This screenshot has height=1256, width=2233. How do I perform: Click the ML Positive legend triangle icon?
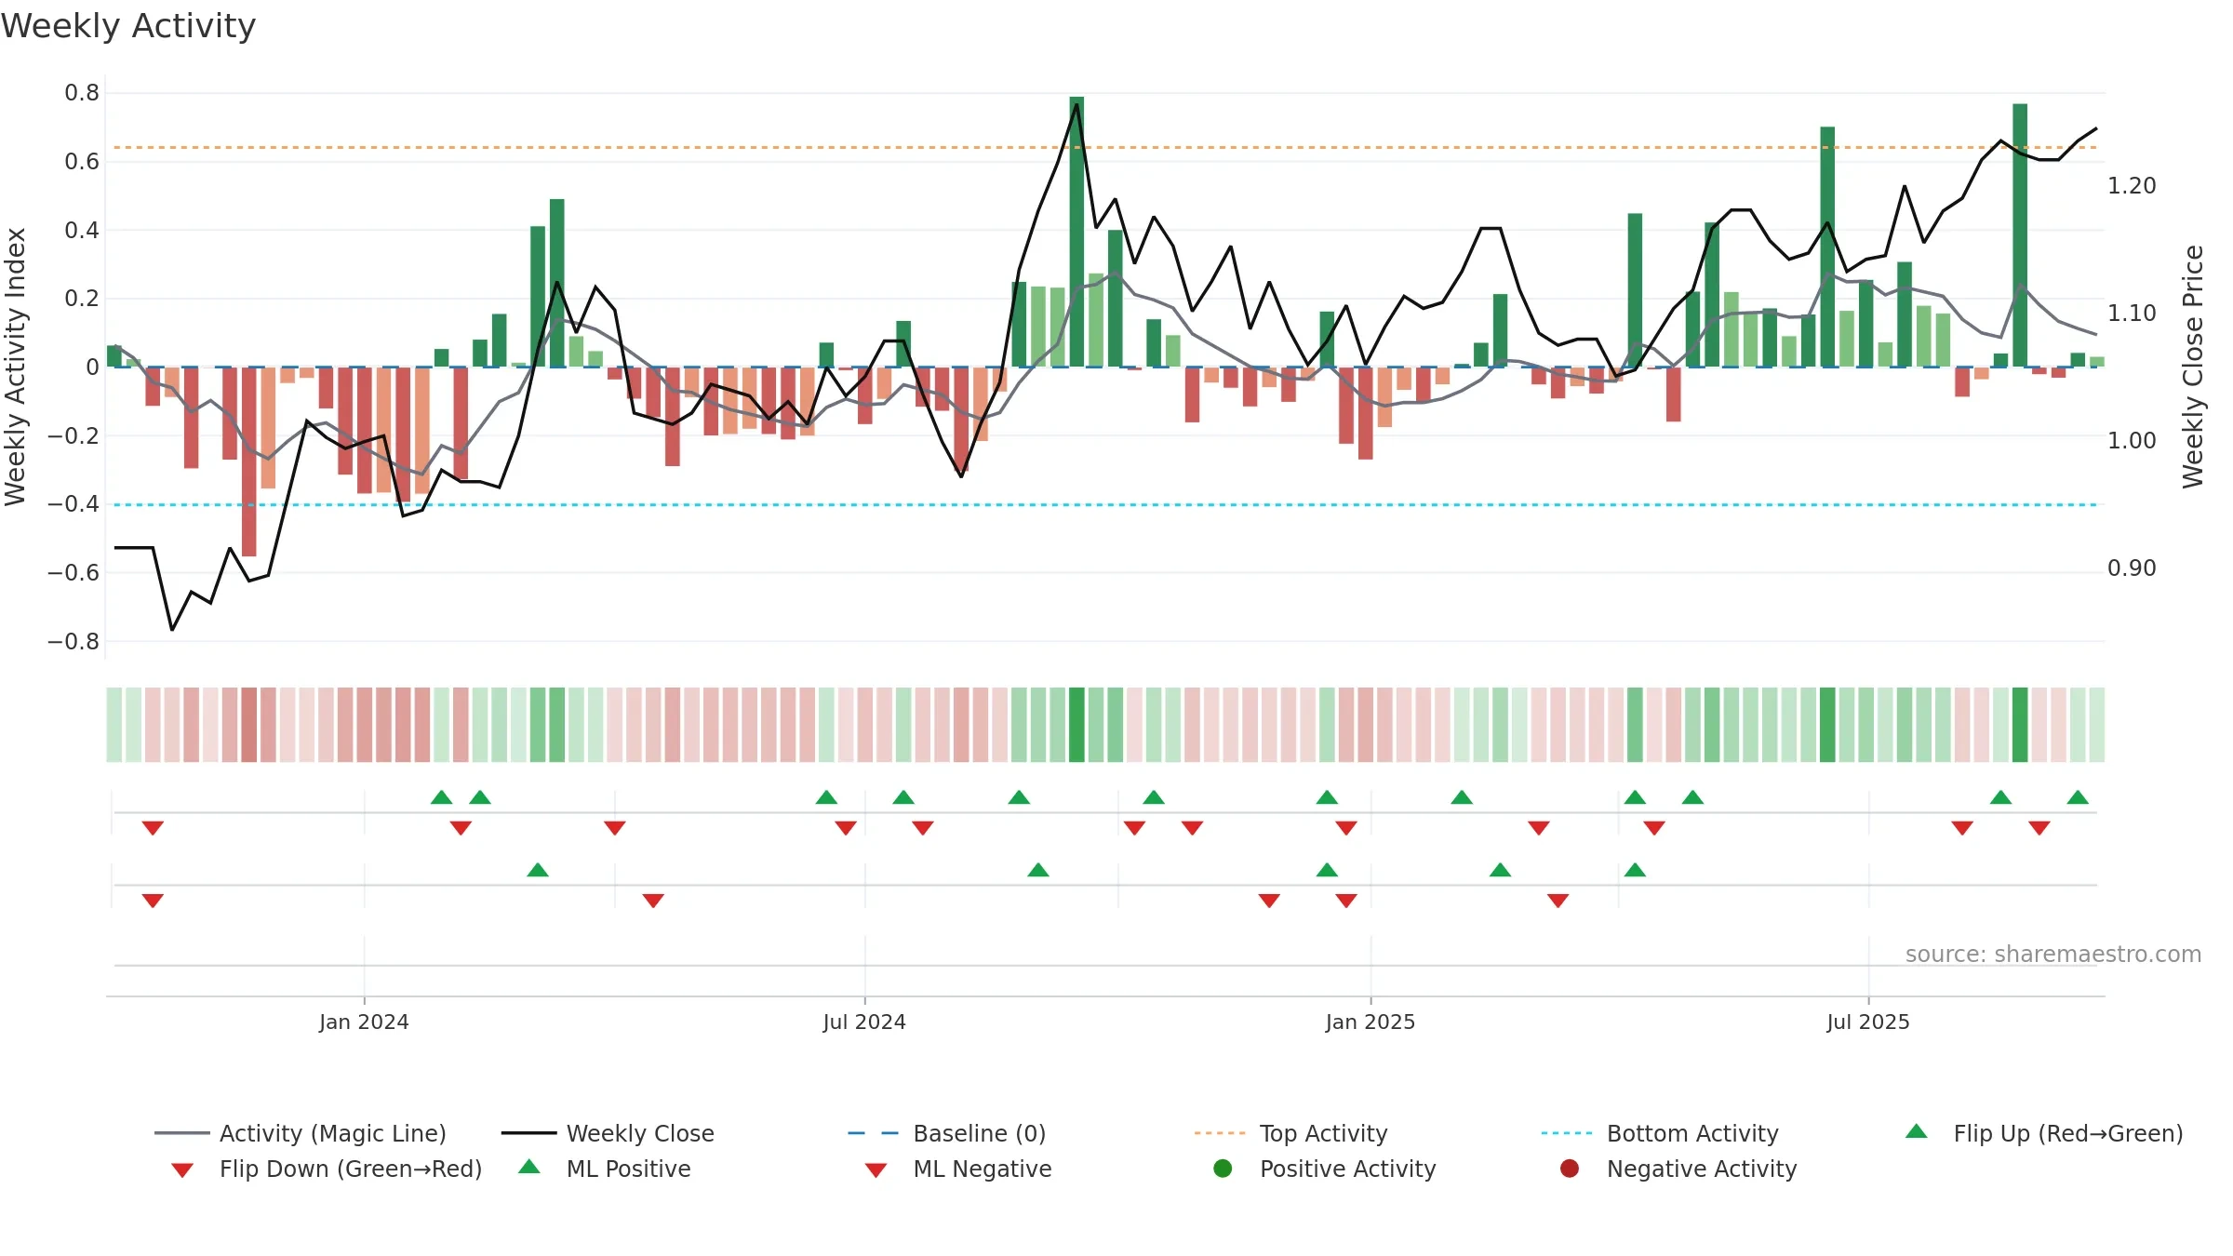(x=529, y=1167)
